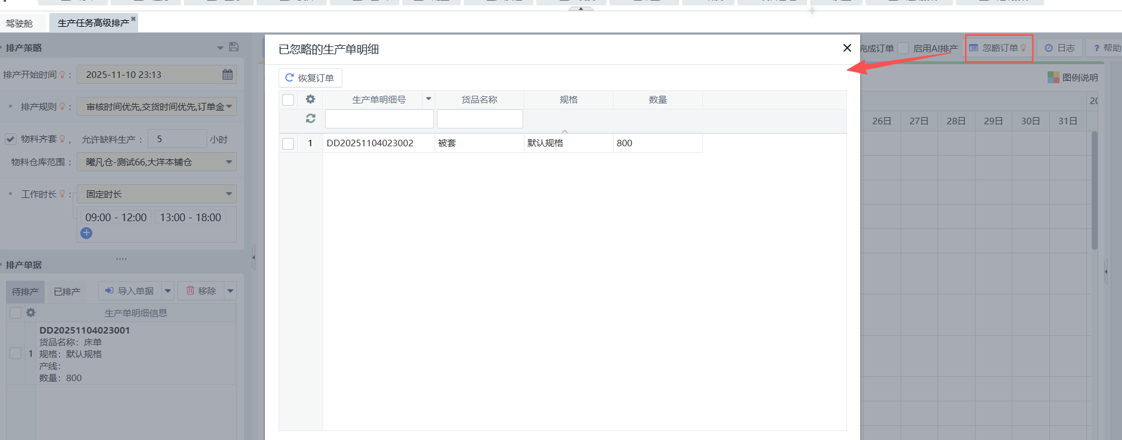Screen dimensions: 1122x440
Task: Switch to the 驾驶舱 tab
Action: tap(19, 23)
